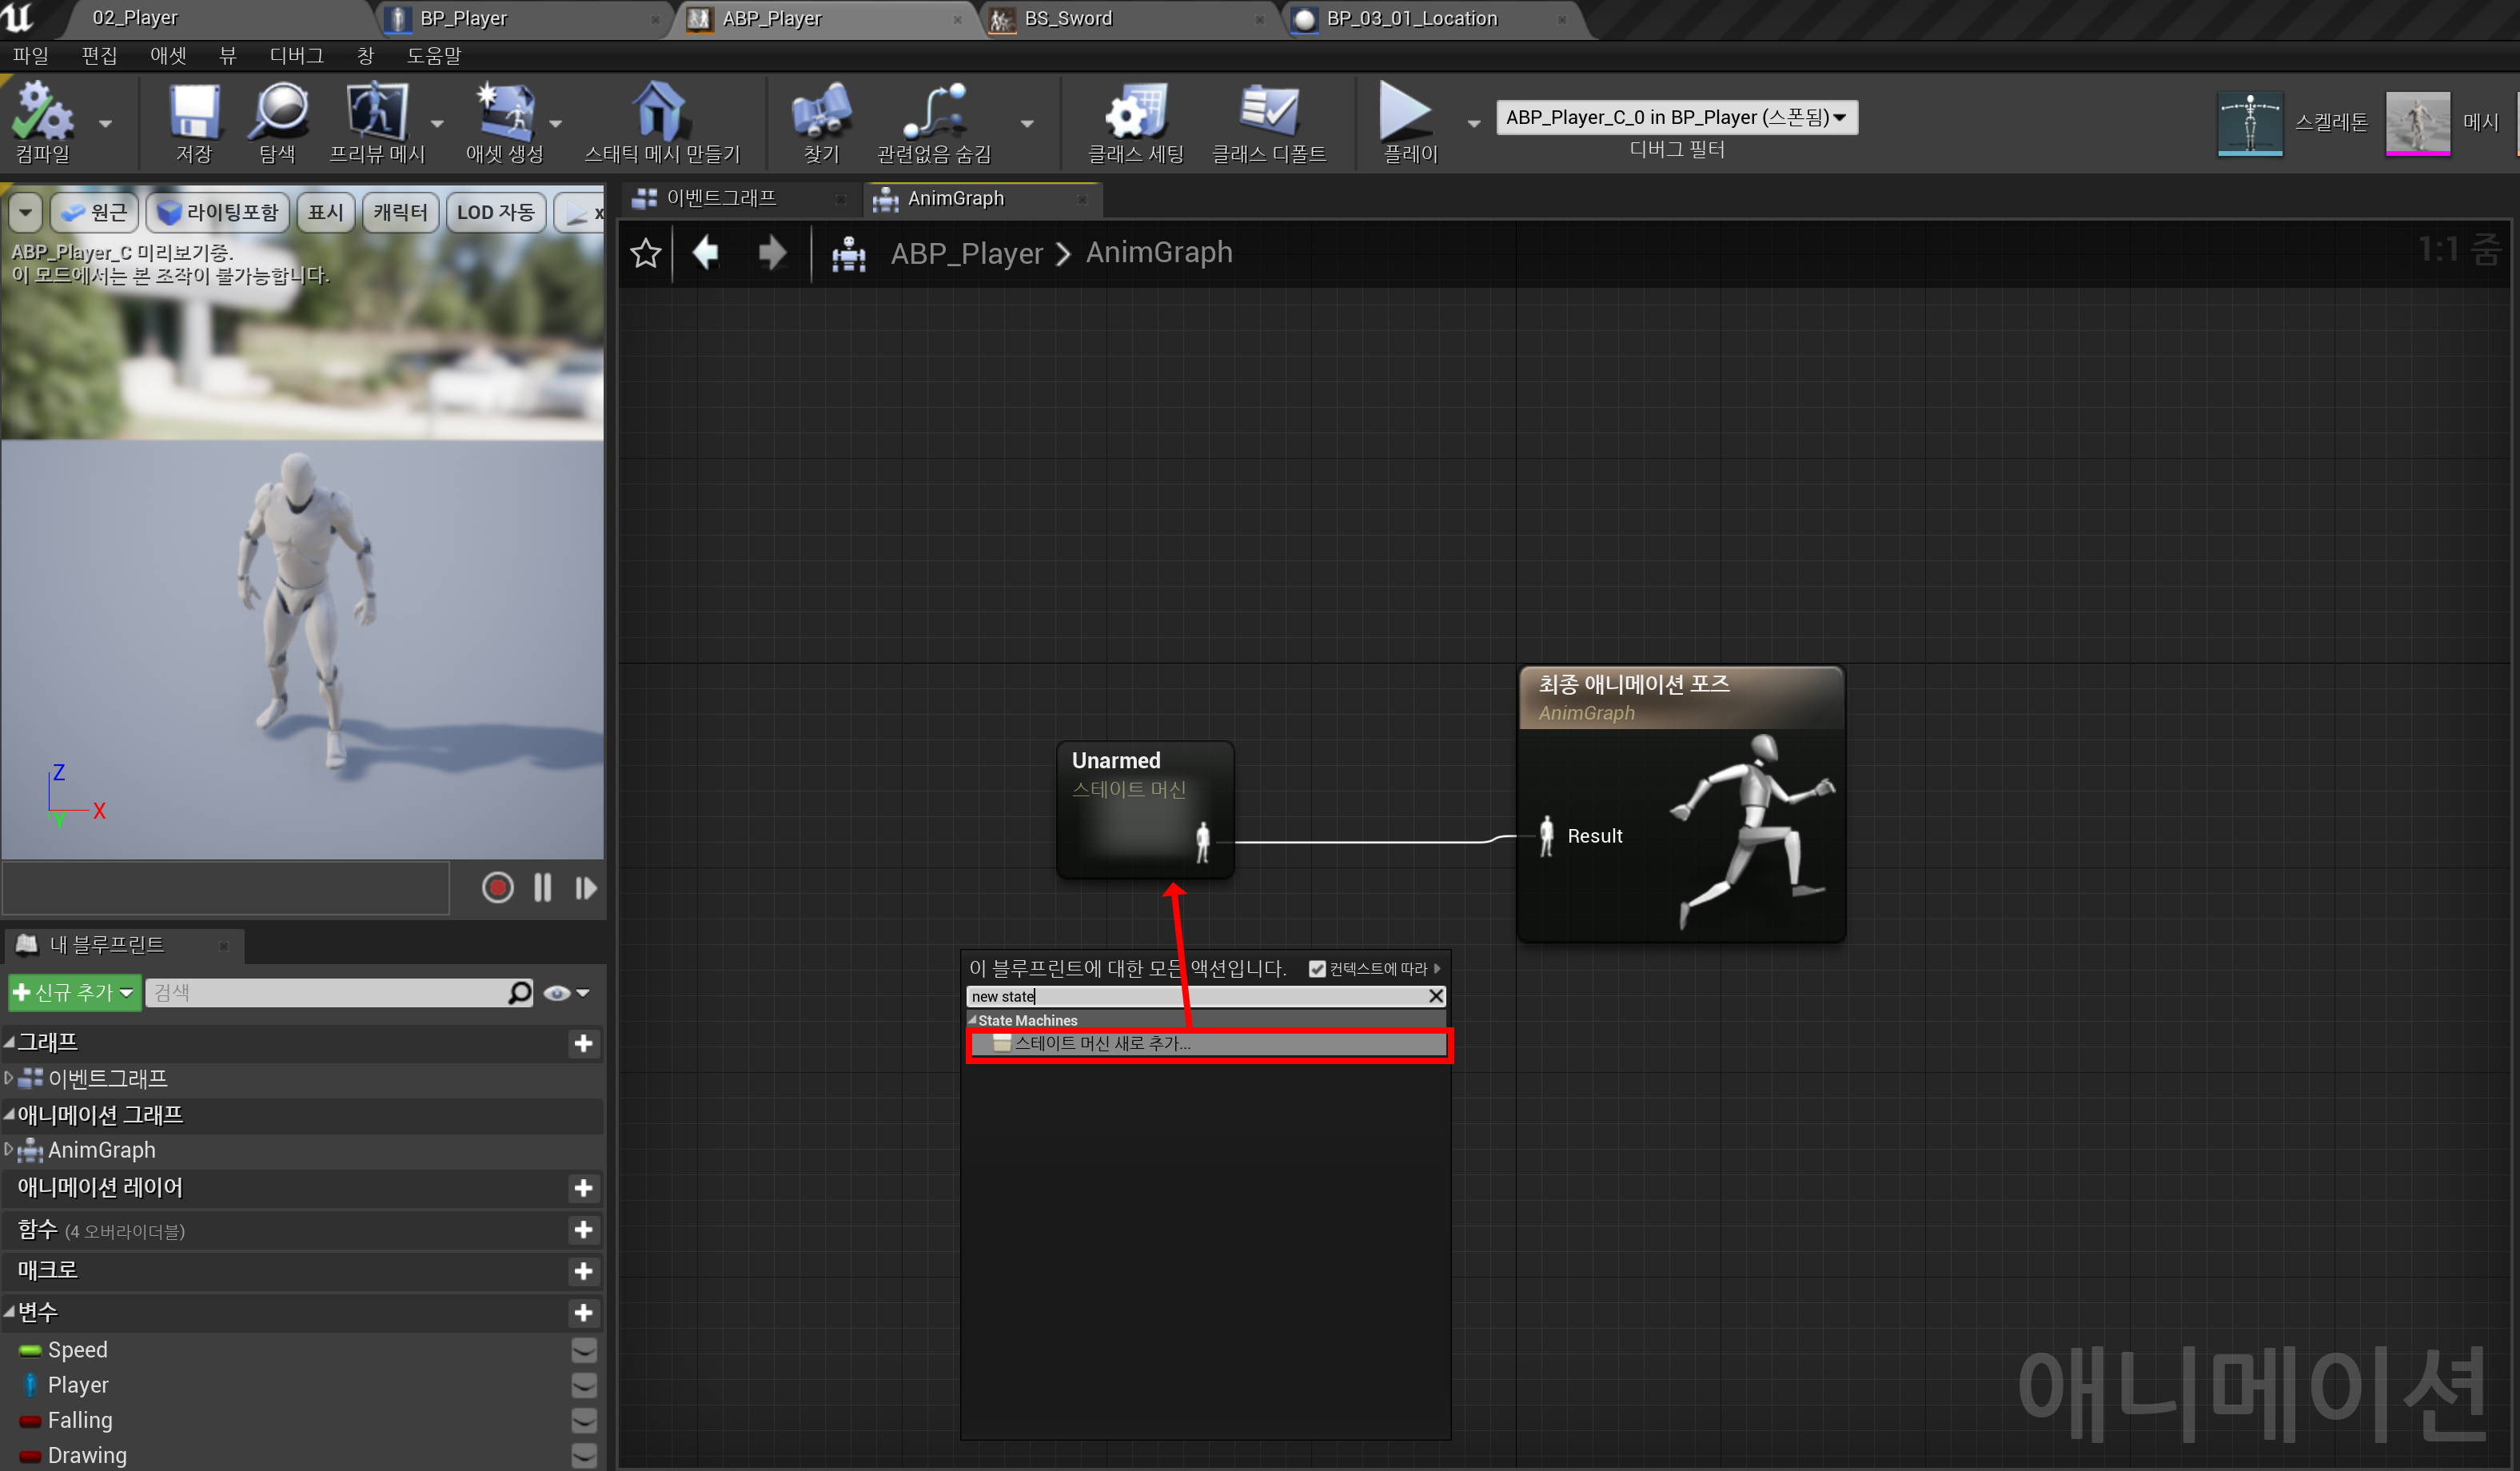Image resolution: width=2520 pixels, height=1471 pixels.
Task: Open the 편집 menu
Action: 99,56
